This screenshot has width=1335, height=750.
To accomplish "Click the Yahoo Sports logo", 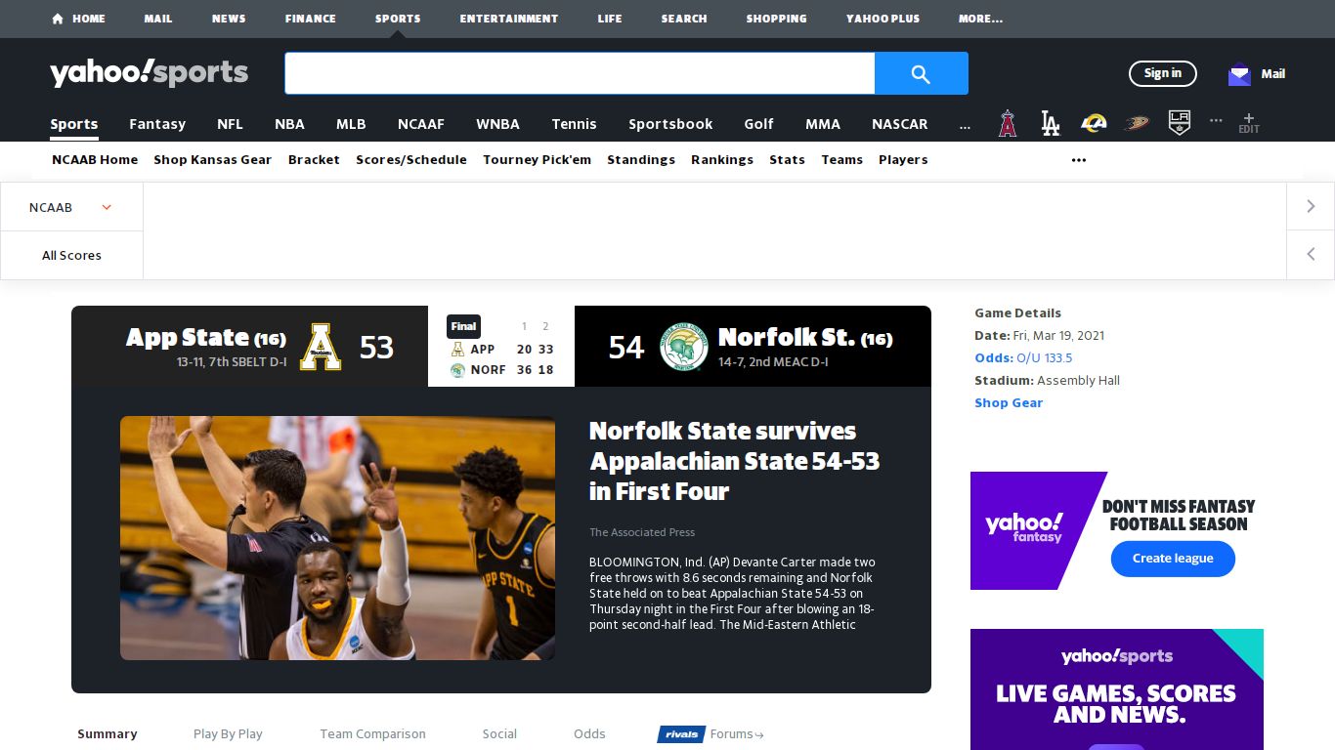I will (149, 73).
